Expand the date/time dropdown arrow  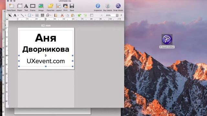click(x=51, y=15)
